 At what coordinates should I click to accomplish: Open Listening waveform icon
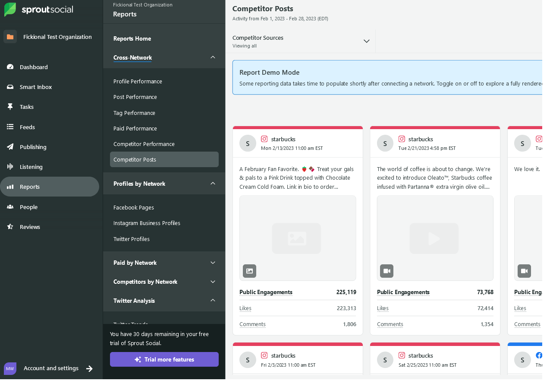[10, 167]
